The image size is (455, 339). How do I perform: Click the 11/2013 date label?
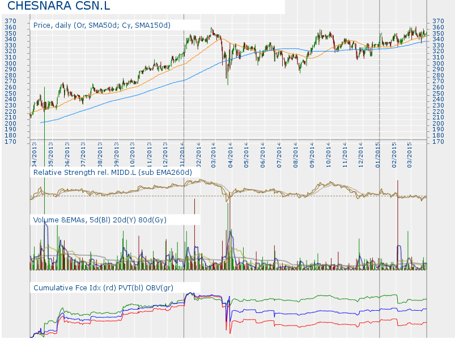(x=149, y=155)
